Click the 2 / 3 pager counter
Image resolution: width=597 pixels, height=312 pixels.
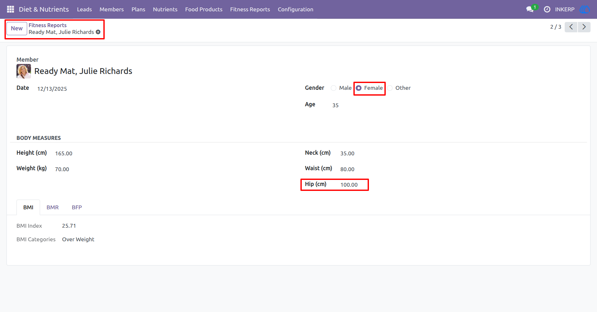coord(556,27)
